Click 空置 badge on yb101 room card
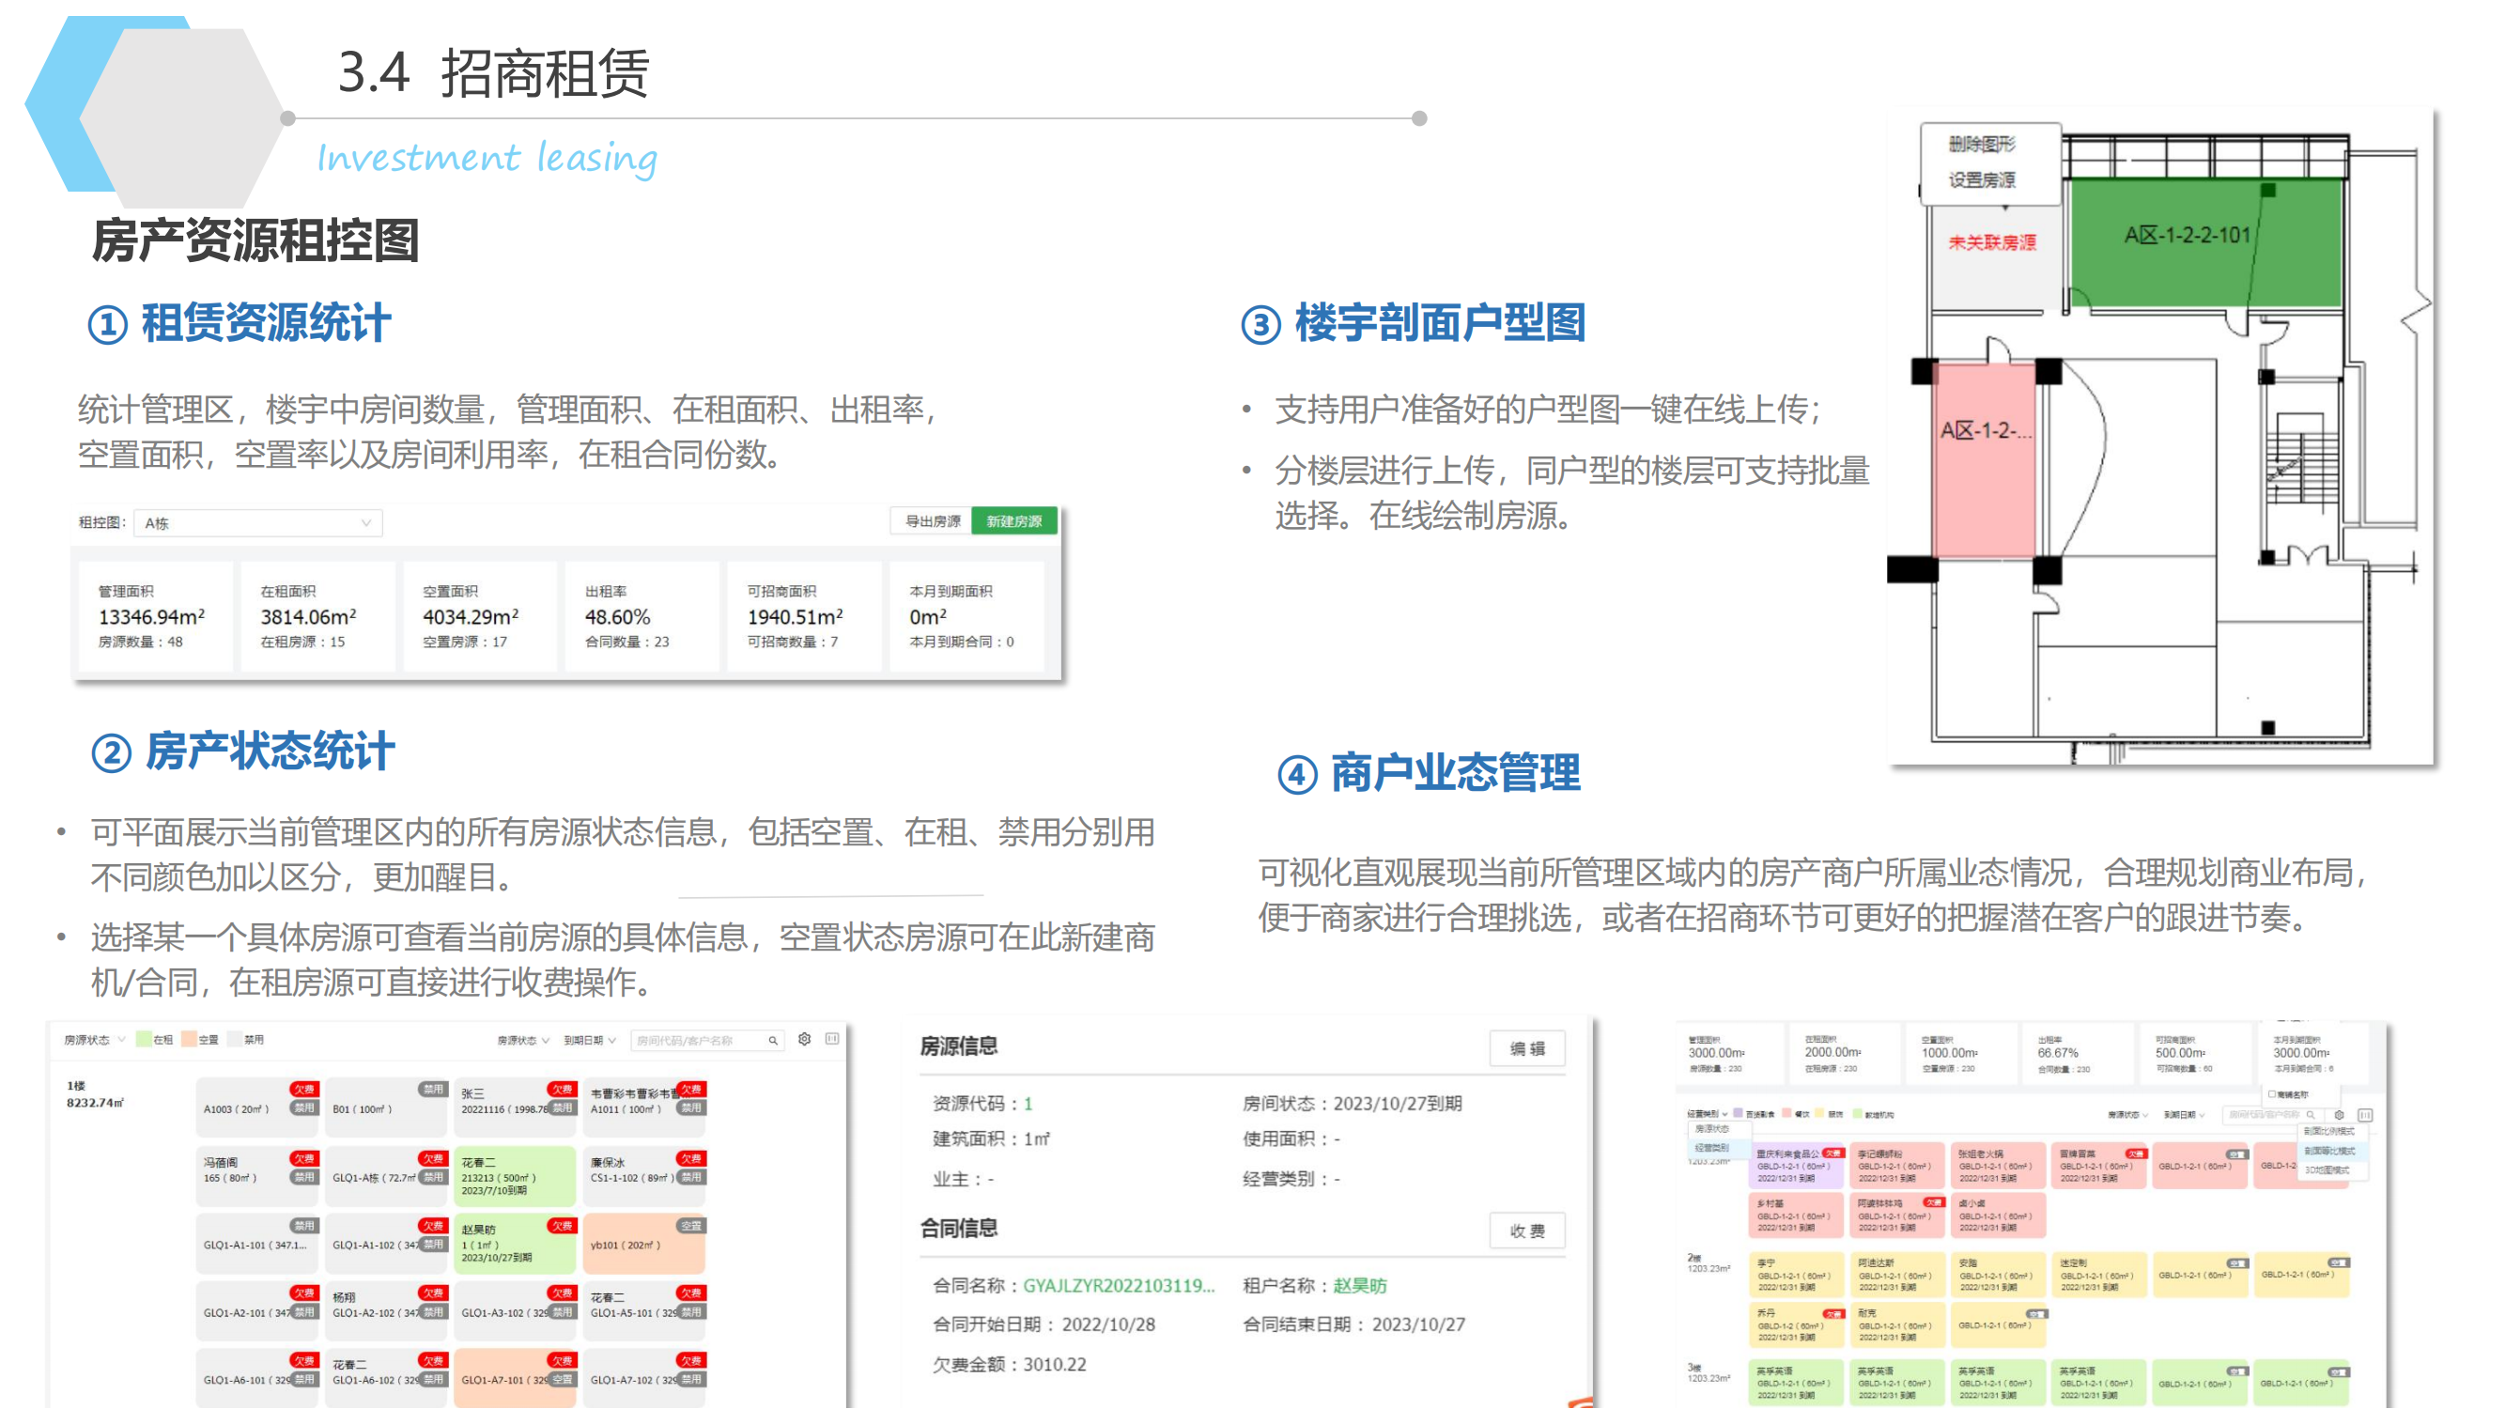 coord(689,1225)
